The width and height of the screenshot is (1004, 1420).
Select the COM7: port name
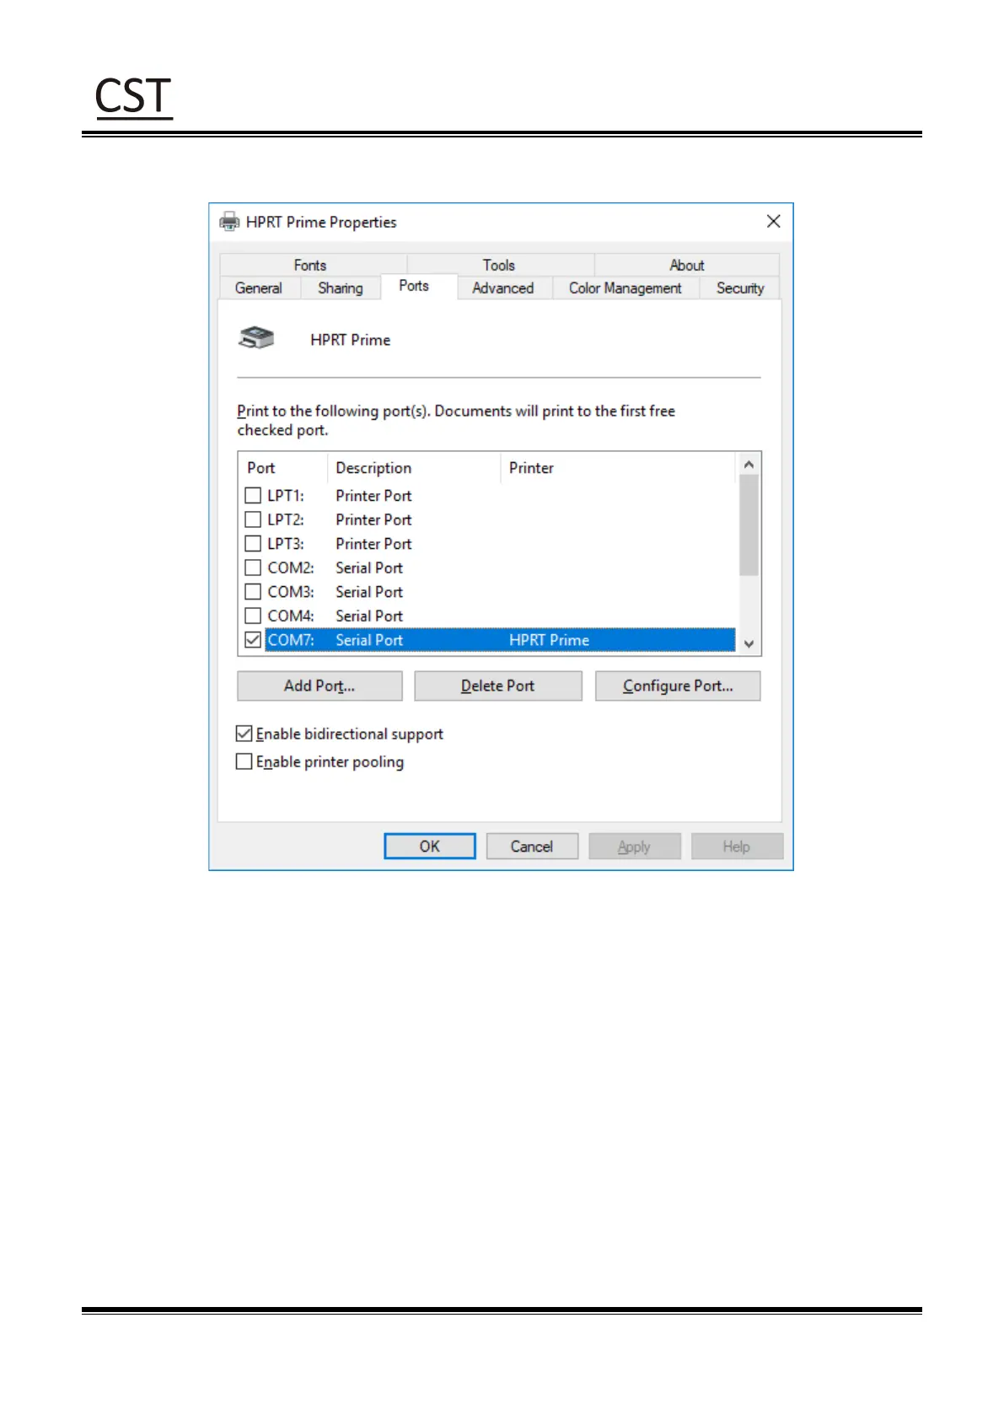291,640
